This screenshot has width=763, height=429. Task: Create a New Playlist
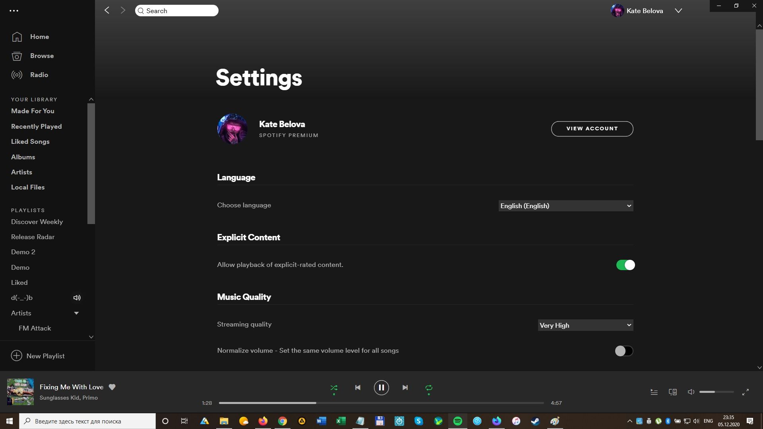tap(38, 356)
